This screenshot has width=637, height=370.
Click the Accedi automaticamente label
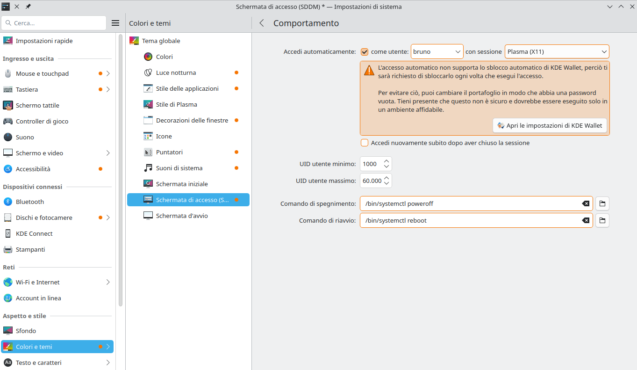tap(320, 51)
